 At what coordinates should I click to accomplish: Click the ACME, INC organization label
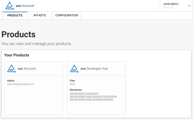pyautogui.click(x=168, y=7)
